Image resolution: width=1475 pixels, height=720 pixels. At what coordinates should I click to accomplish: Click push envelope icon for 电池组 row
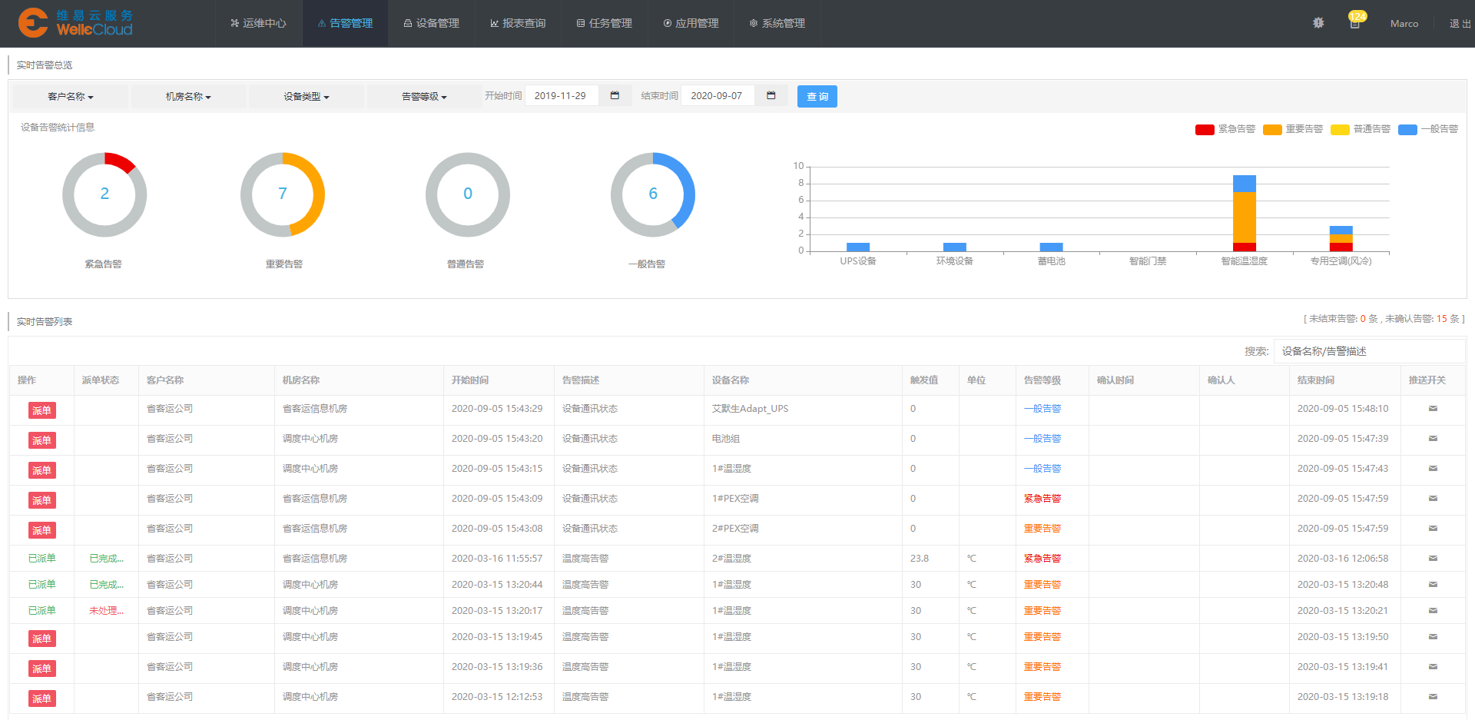(1433, 439)
